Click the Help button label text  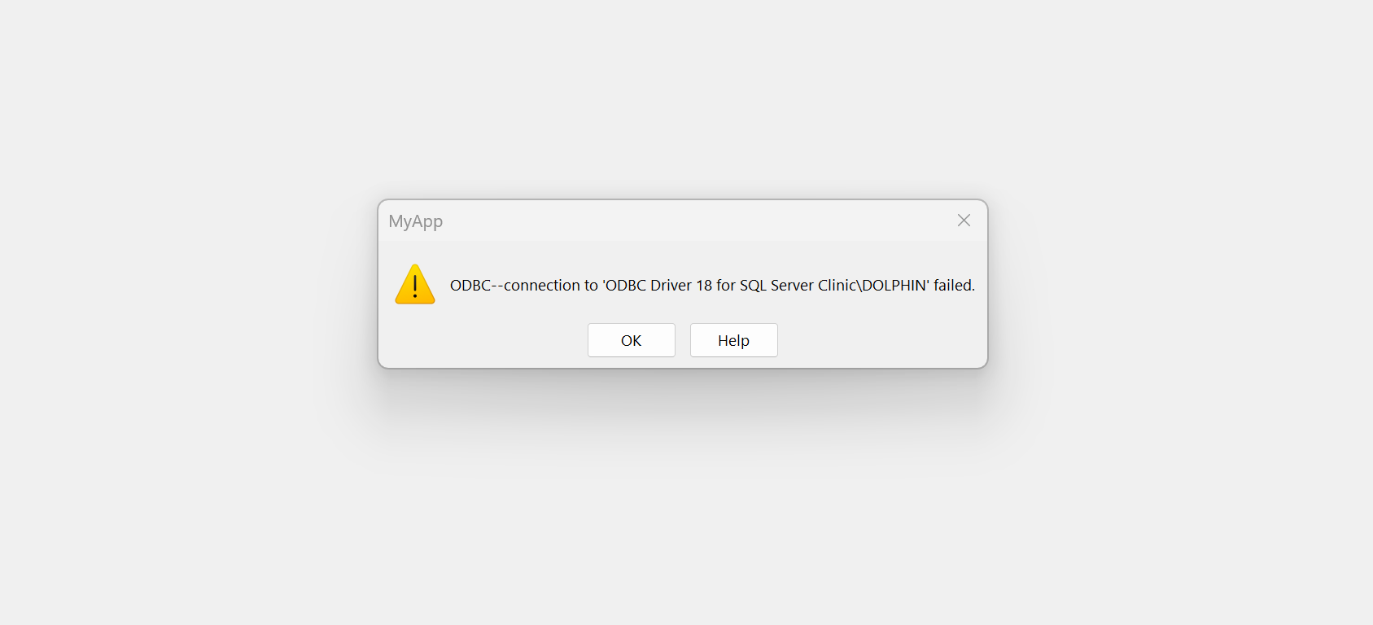[734, 341]
